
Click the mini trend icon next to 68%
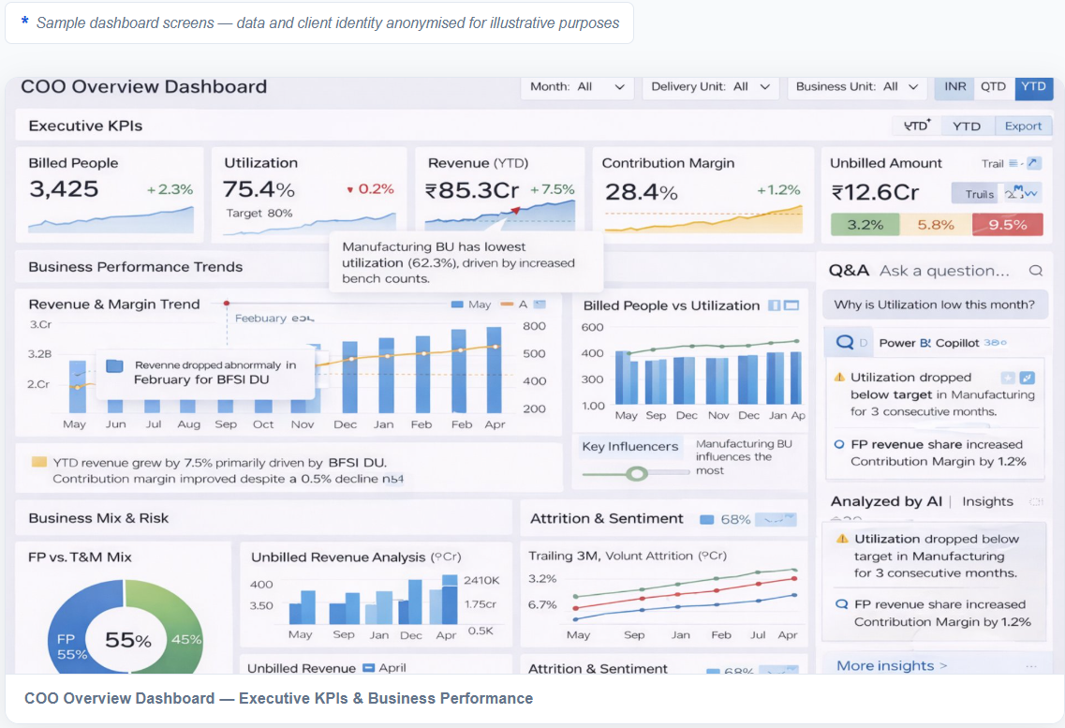(x=776, y=519)
